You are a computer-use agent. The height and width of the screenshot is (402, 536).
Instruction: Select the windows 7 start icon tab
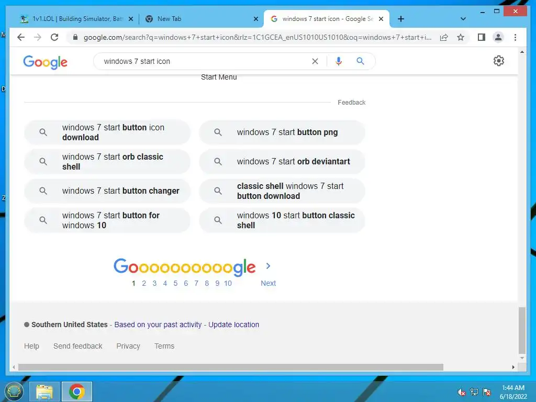click(x=327, y=19)
